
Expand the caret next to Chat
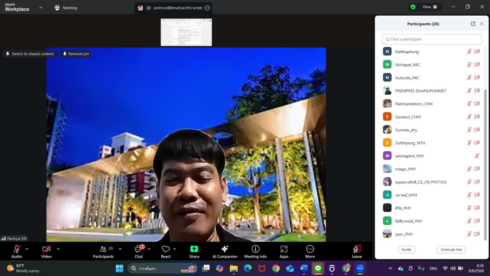[149, 249]
